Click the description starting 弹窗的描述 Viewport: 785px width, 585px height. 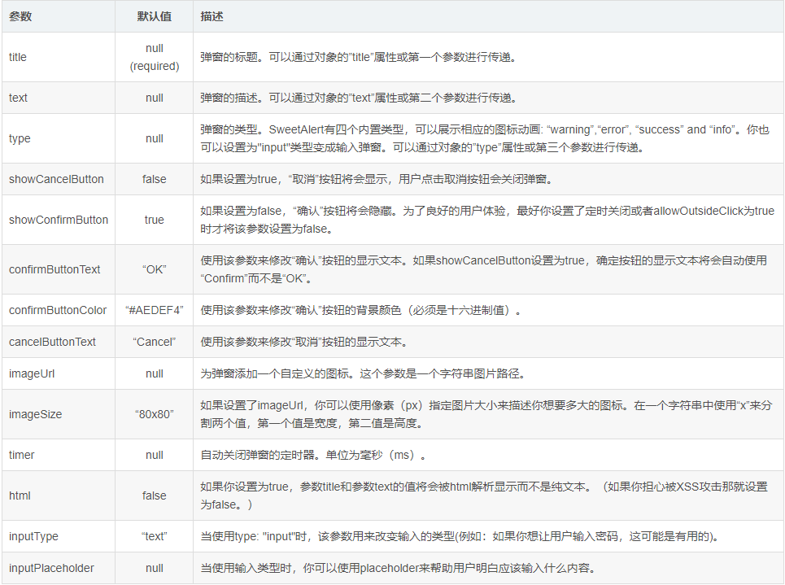[359, 98]
